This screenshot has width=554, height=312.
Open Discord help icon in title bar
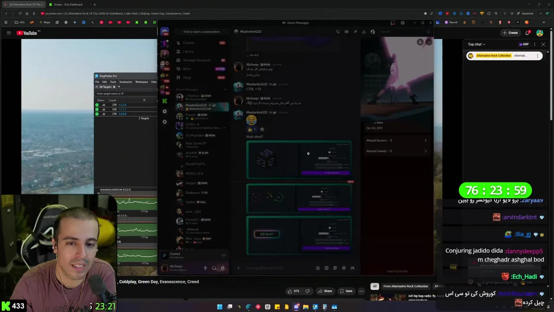click(403, 23)
